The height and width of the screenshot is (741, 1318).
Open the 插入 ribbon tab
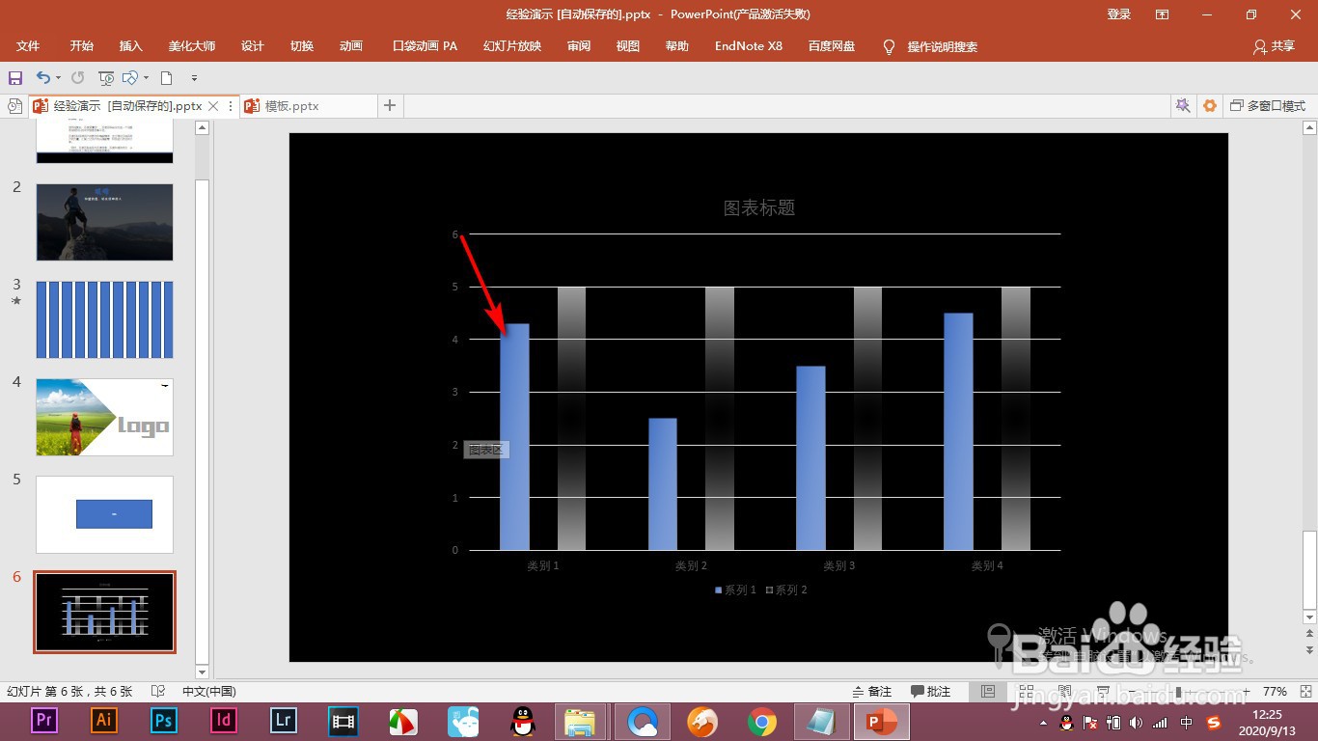[130, 46]
